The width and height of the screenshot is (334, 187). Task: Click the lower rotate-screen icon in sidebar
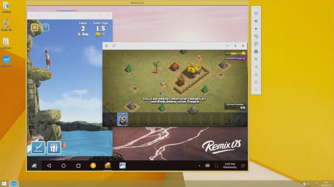[256, 44]
